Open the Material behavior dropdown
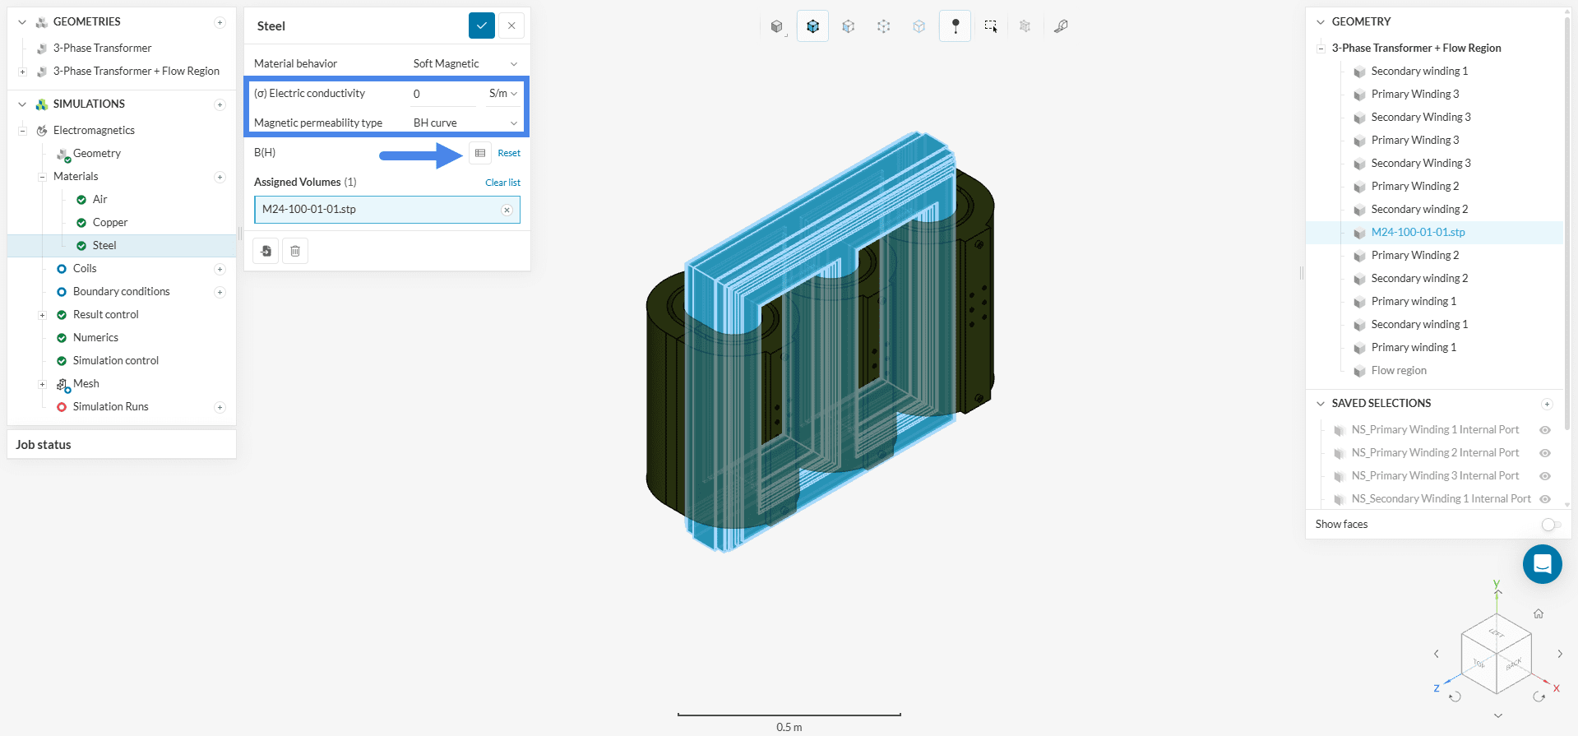1578x736 pixels. 465,63
